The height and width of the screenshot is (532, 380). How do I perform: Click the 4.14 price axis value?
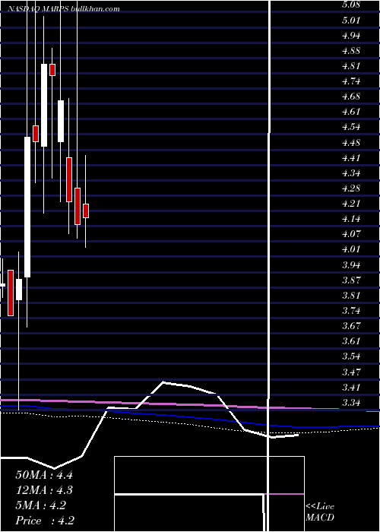coord(351,219)
